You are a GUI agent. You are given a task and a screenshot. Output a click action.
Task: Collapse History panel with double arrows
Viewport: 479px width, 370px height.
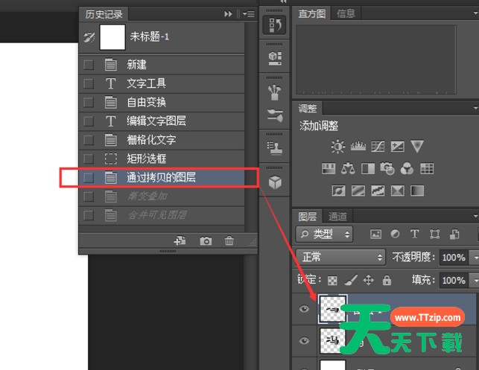pyautogui.click(x=228, y=14)
